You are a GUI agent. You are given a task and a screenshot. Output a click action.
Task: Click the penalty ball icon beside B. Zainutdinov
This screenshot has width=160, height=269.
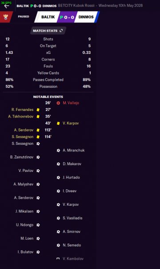point(38,157)
